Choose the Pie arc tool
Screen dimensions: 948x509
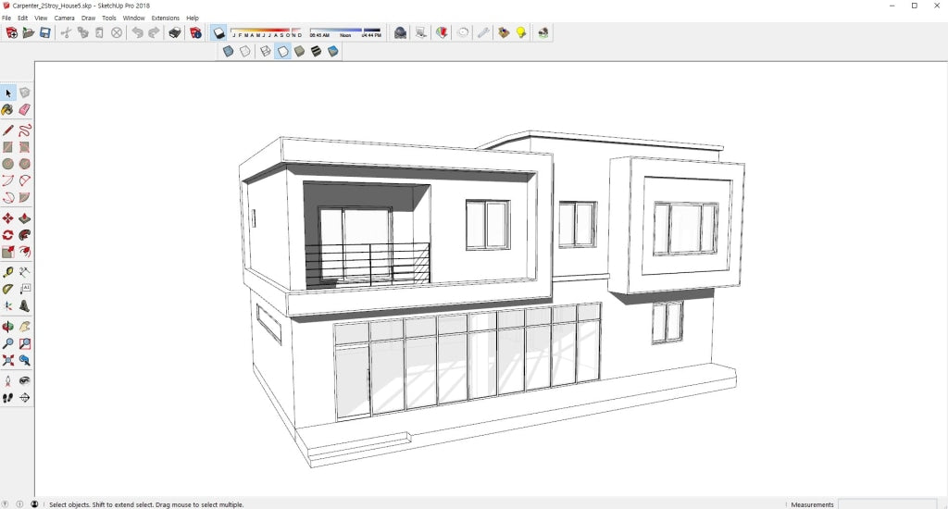(25, 198)
